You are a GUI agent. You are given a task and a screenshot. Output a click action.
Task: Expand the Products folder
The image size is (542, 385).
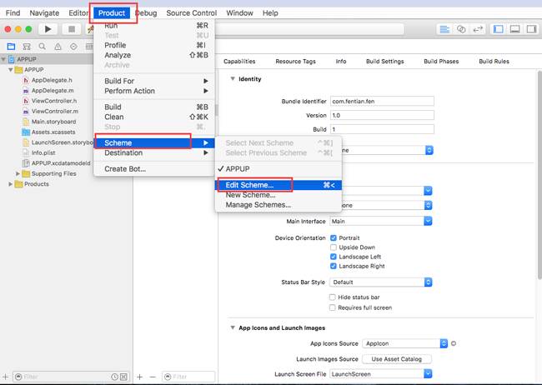click(11, 184)
